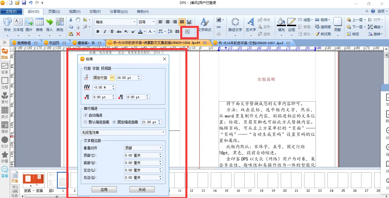The image size is (389, 198).
Task: Select the 文本框 text box tool
Action: (x=18, y=25)
